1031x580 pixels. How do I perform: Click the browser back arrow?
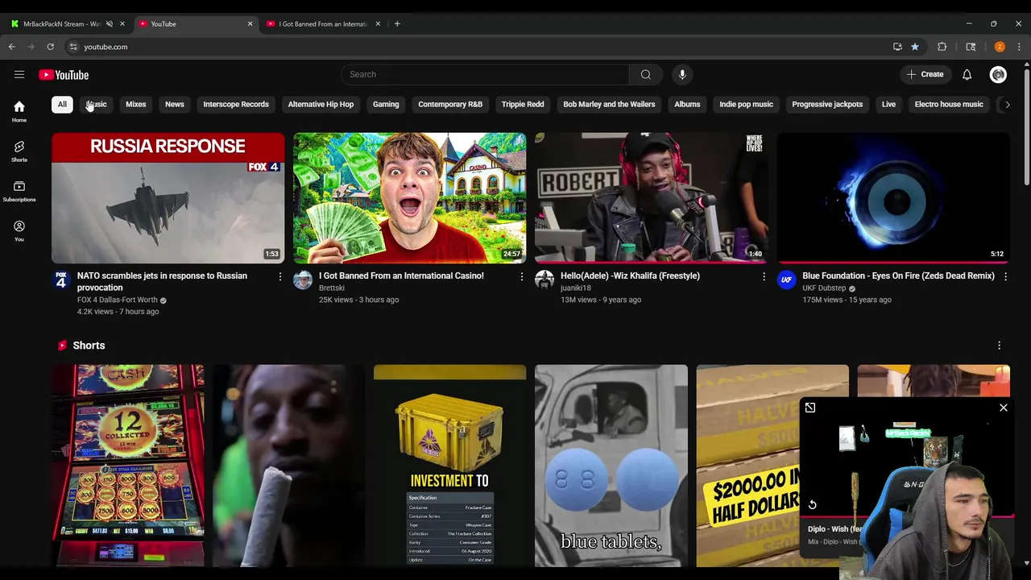[12, 47]
